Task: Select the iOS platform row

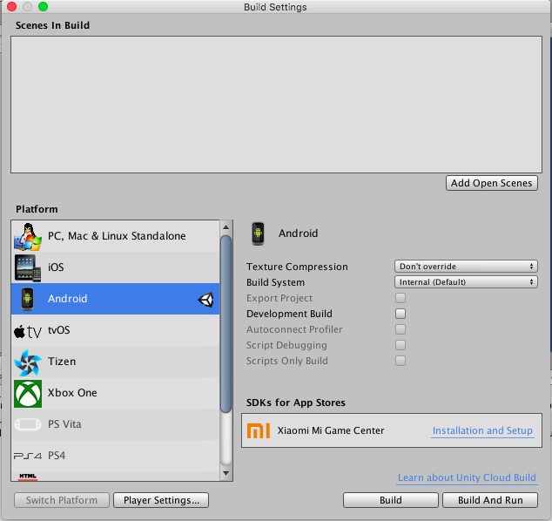Action: 116,267
